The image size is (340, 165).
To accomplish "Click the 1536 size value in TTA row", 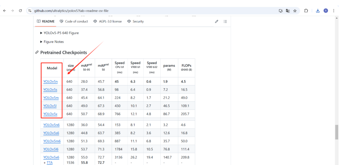I will 70,163.
